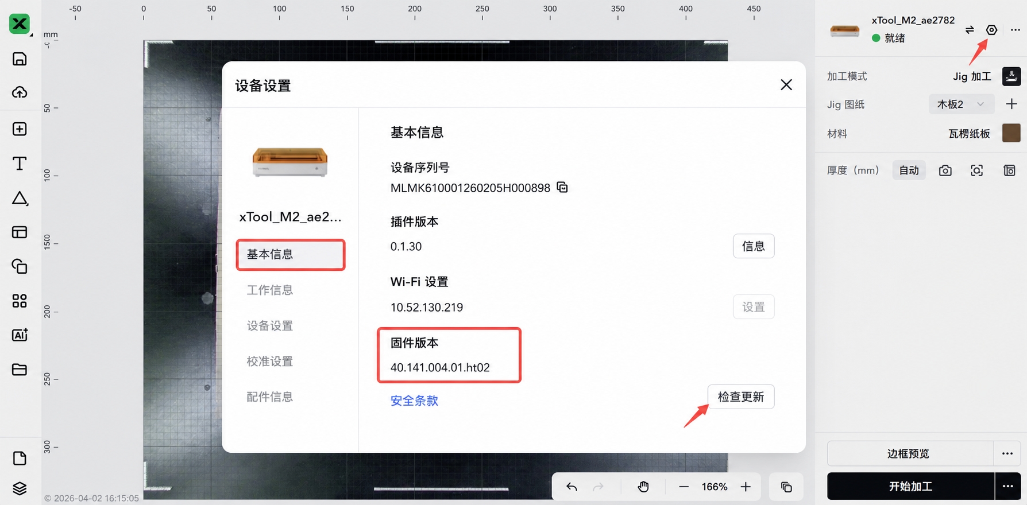
Task: Add a new Jig drawing with plus
Action: pos(1011,104)
